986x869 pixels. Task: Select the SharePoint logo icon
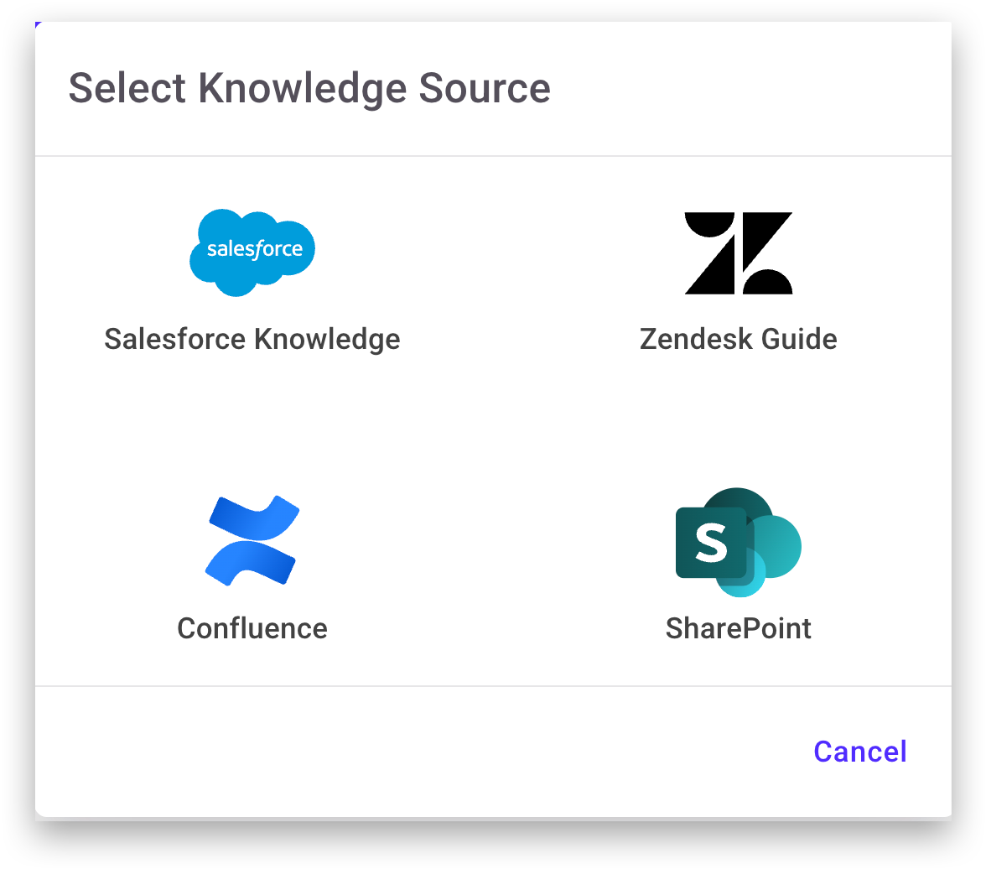point(738,542)
